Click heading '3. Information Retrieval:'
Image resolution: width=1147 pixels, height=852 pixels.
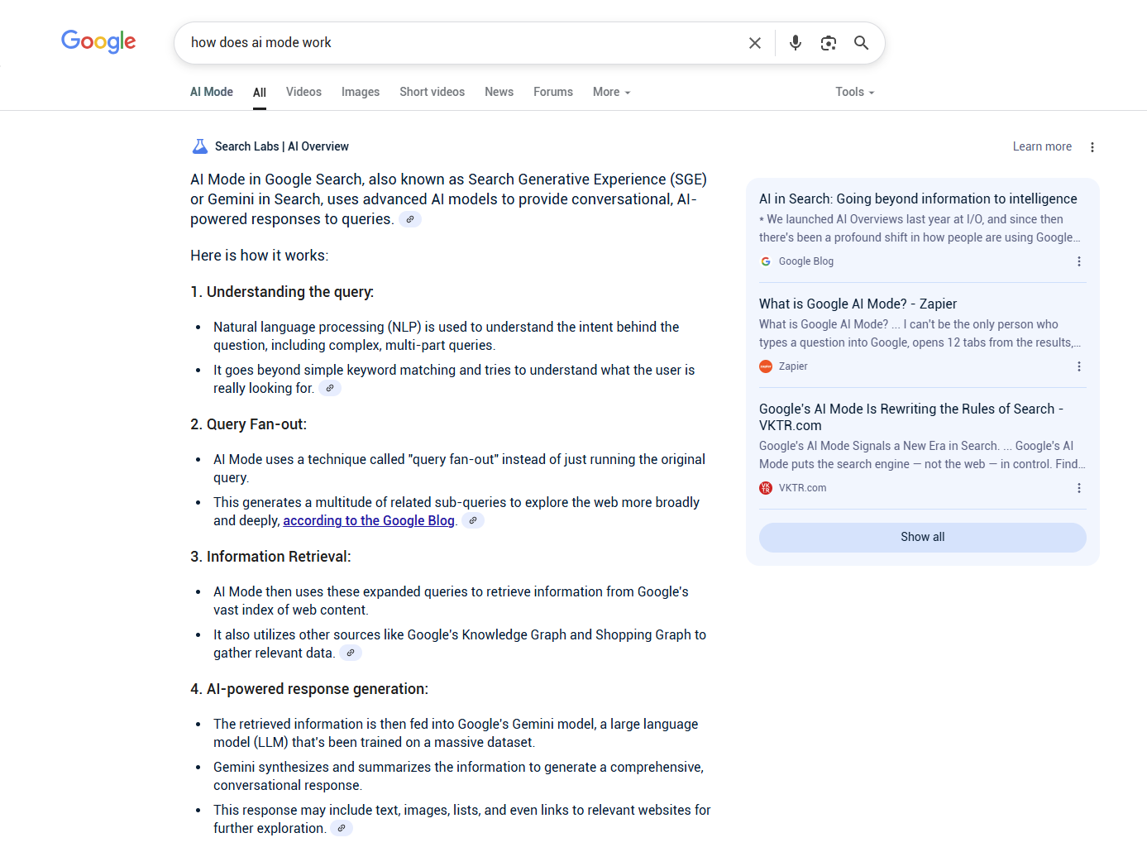270,557
